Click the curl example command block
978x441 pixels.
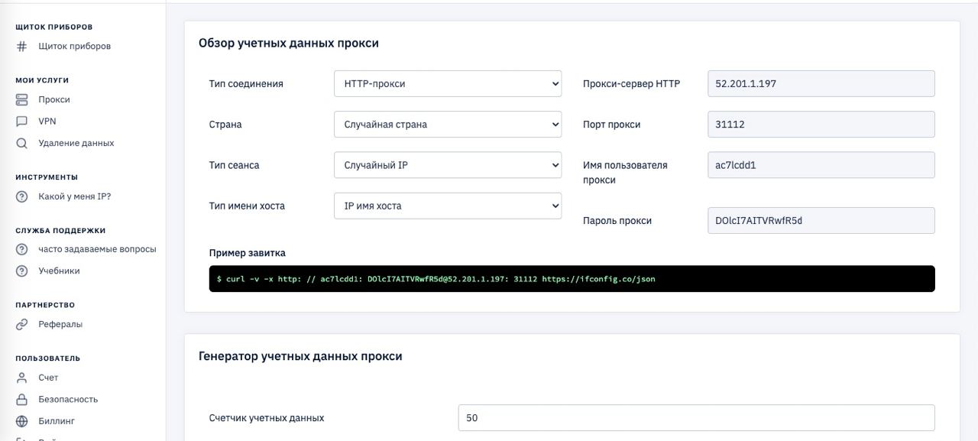[572, 279]
